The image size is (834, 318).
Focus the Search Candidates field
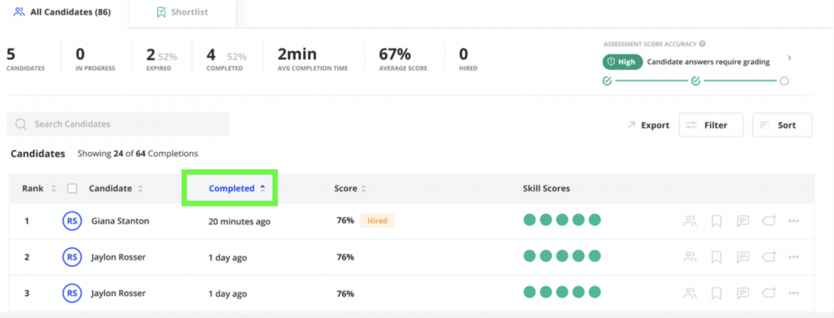(x=117, y=124)
